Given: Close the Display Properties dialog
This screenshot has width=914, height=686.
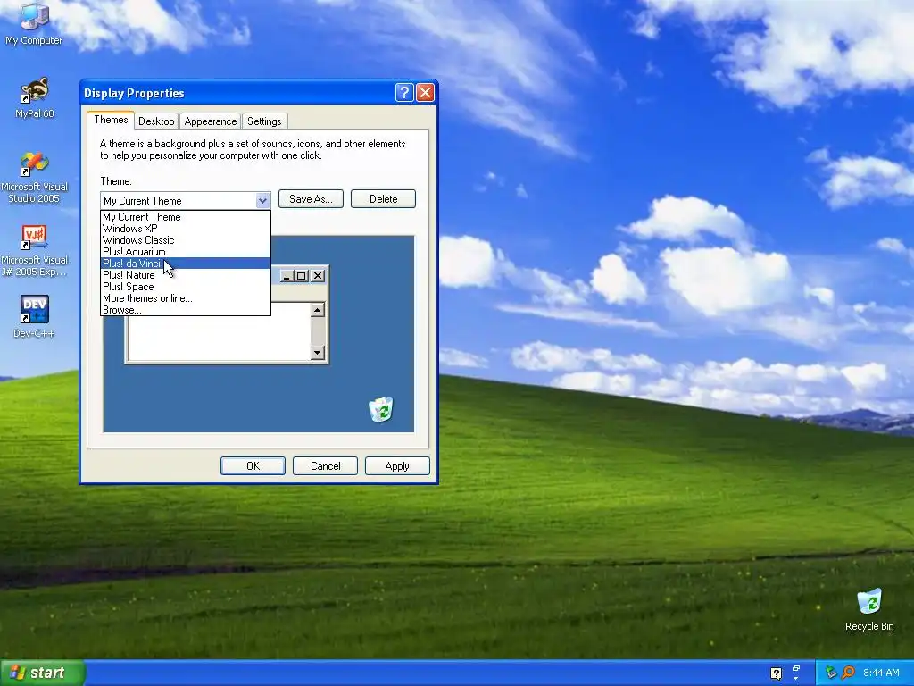Looking at the screenshot, I should (x=426, y=93).
